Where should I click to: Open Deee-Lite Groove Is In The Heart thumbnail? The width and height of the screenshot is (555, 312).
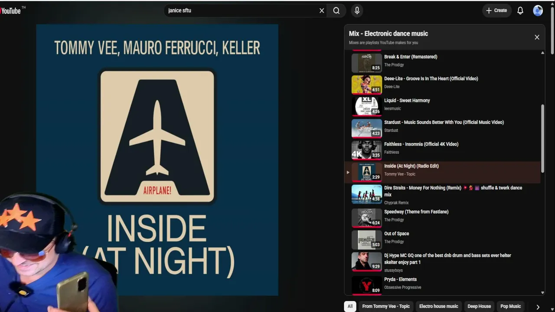tap(366, 84)
